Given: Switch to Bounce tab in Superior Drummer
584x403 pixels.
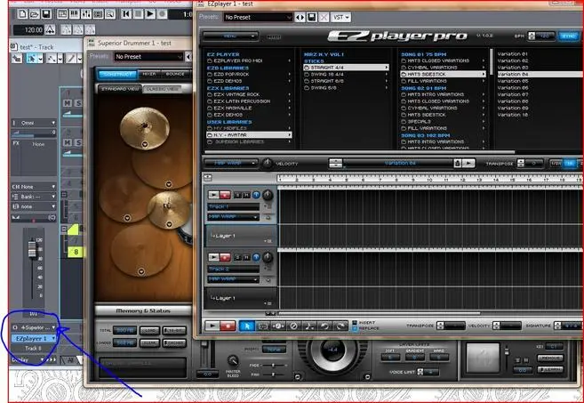Looking at the screenshot, I should (x=176, y=75).
